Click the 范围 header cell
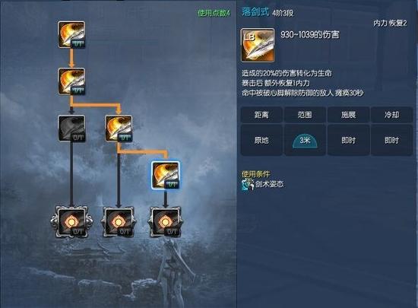 point(305,115)
